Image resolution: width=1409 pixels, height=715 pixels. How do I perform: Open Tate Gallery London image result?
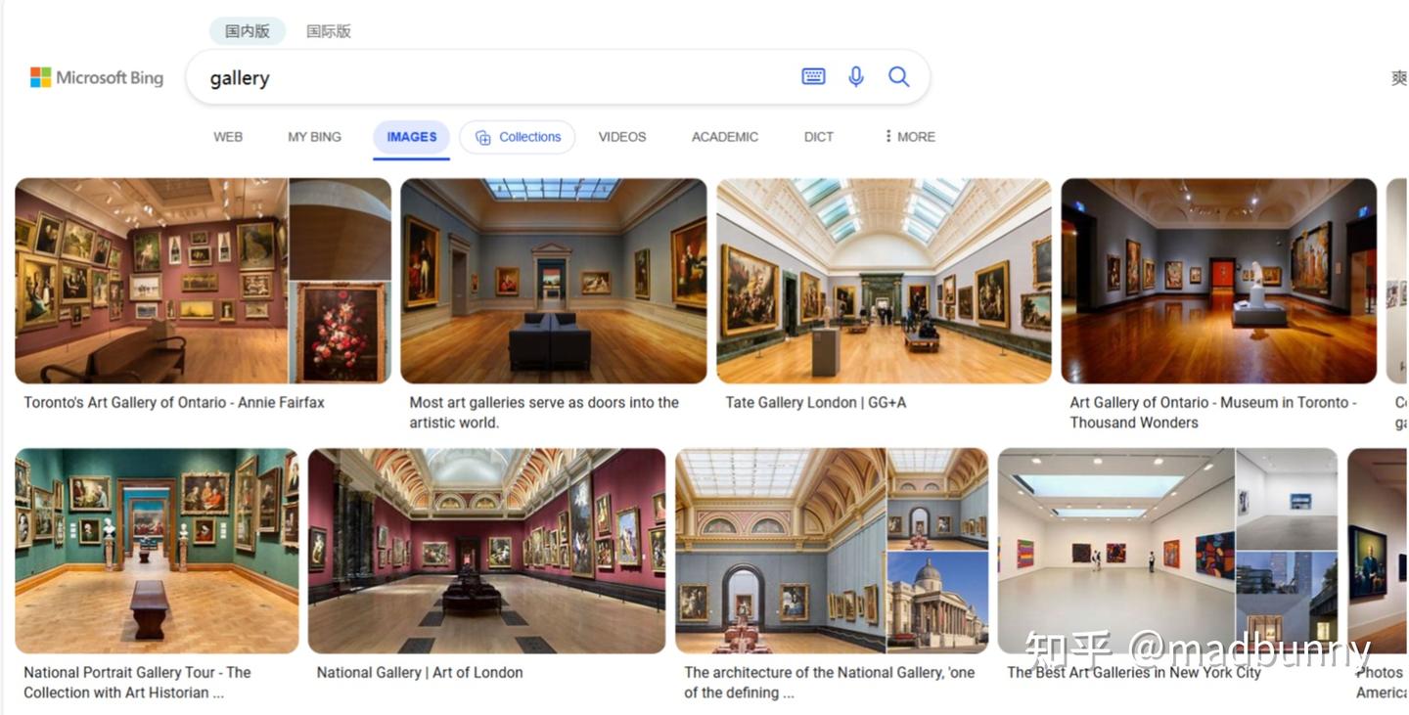(x=884, y=281)
